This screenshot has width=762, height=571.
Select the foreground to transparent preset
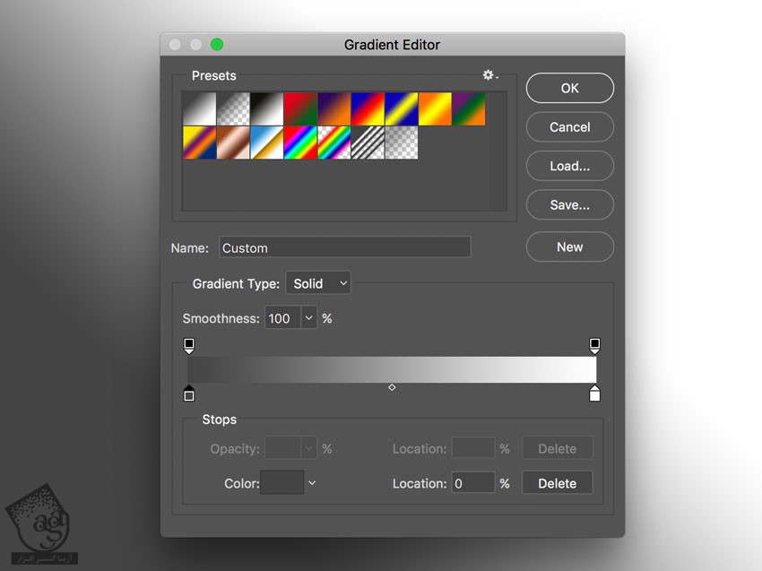(233, 108)
